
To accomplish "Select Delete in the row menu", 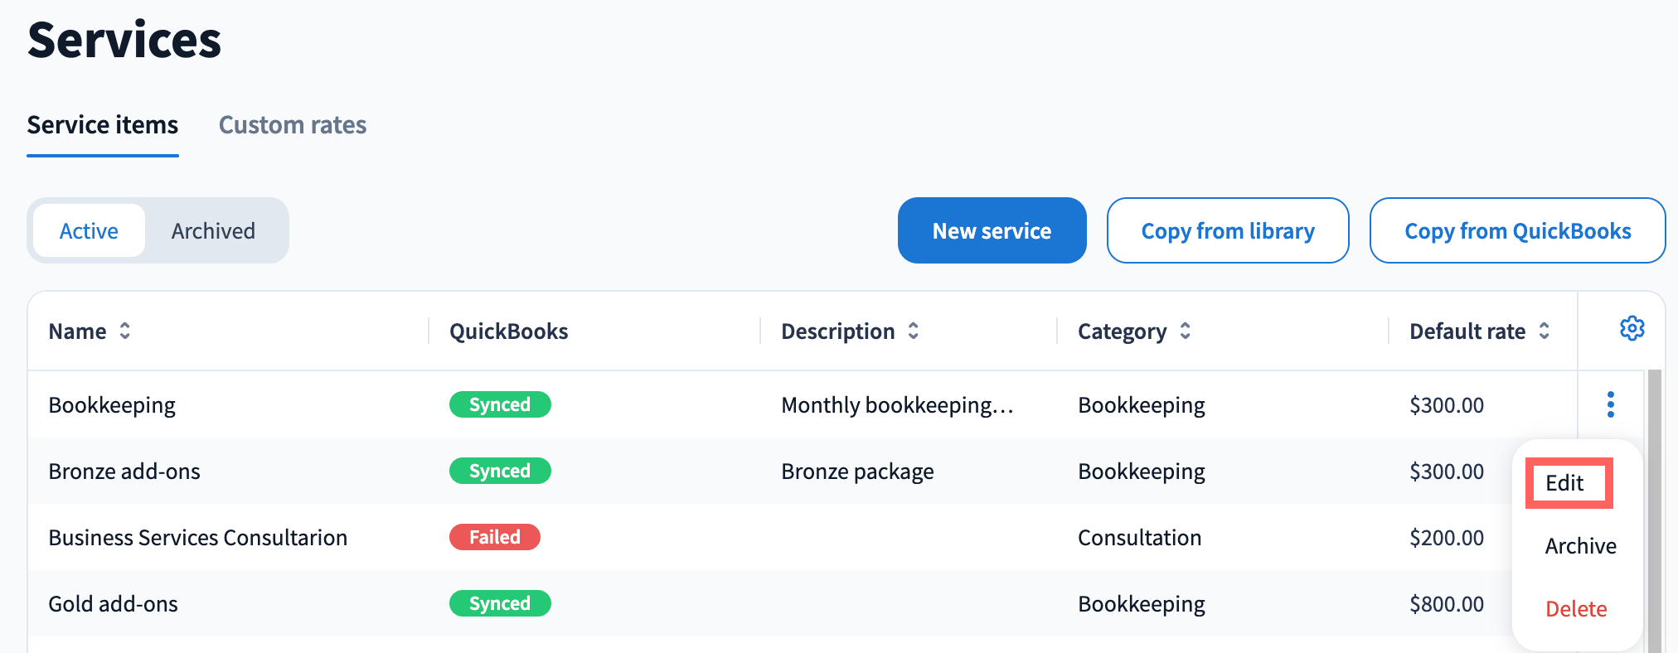I will coord(1575,609).
